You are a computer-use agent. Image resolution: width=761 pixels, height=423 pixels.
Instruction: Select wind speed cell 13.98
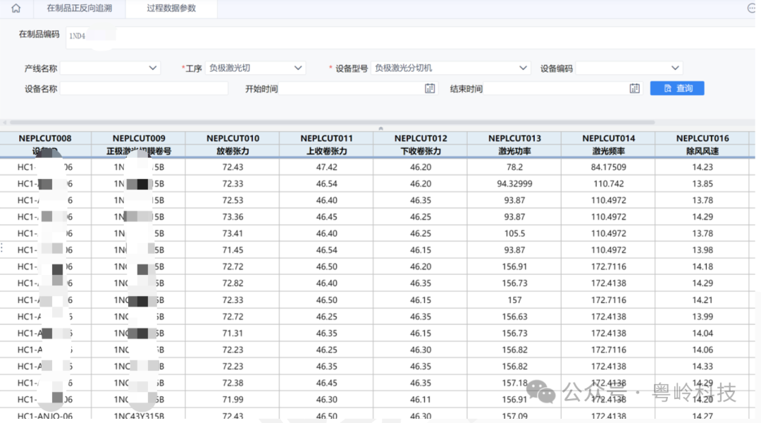click(703, 250)
